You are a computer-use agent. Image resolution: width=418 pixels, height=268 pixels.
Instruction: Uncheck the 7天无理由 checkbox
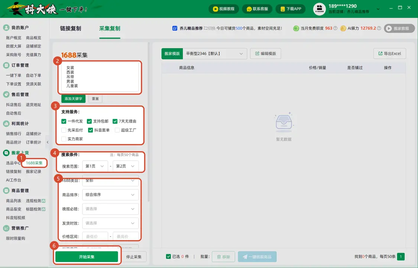(115, 121)
